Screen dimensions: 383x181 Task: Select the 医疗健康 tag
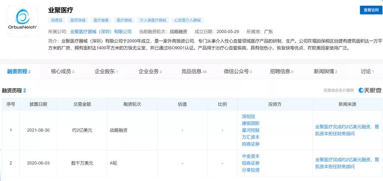click(x=101, y=20)
